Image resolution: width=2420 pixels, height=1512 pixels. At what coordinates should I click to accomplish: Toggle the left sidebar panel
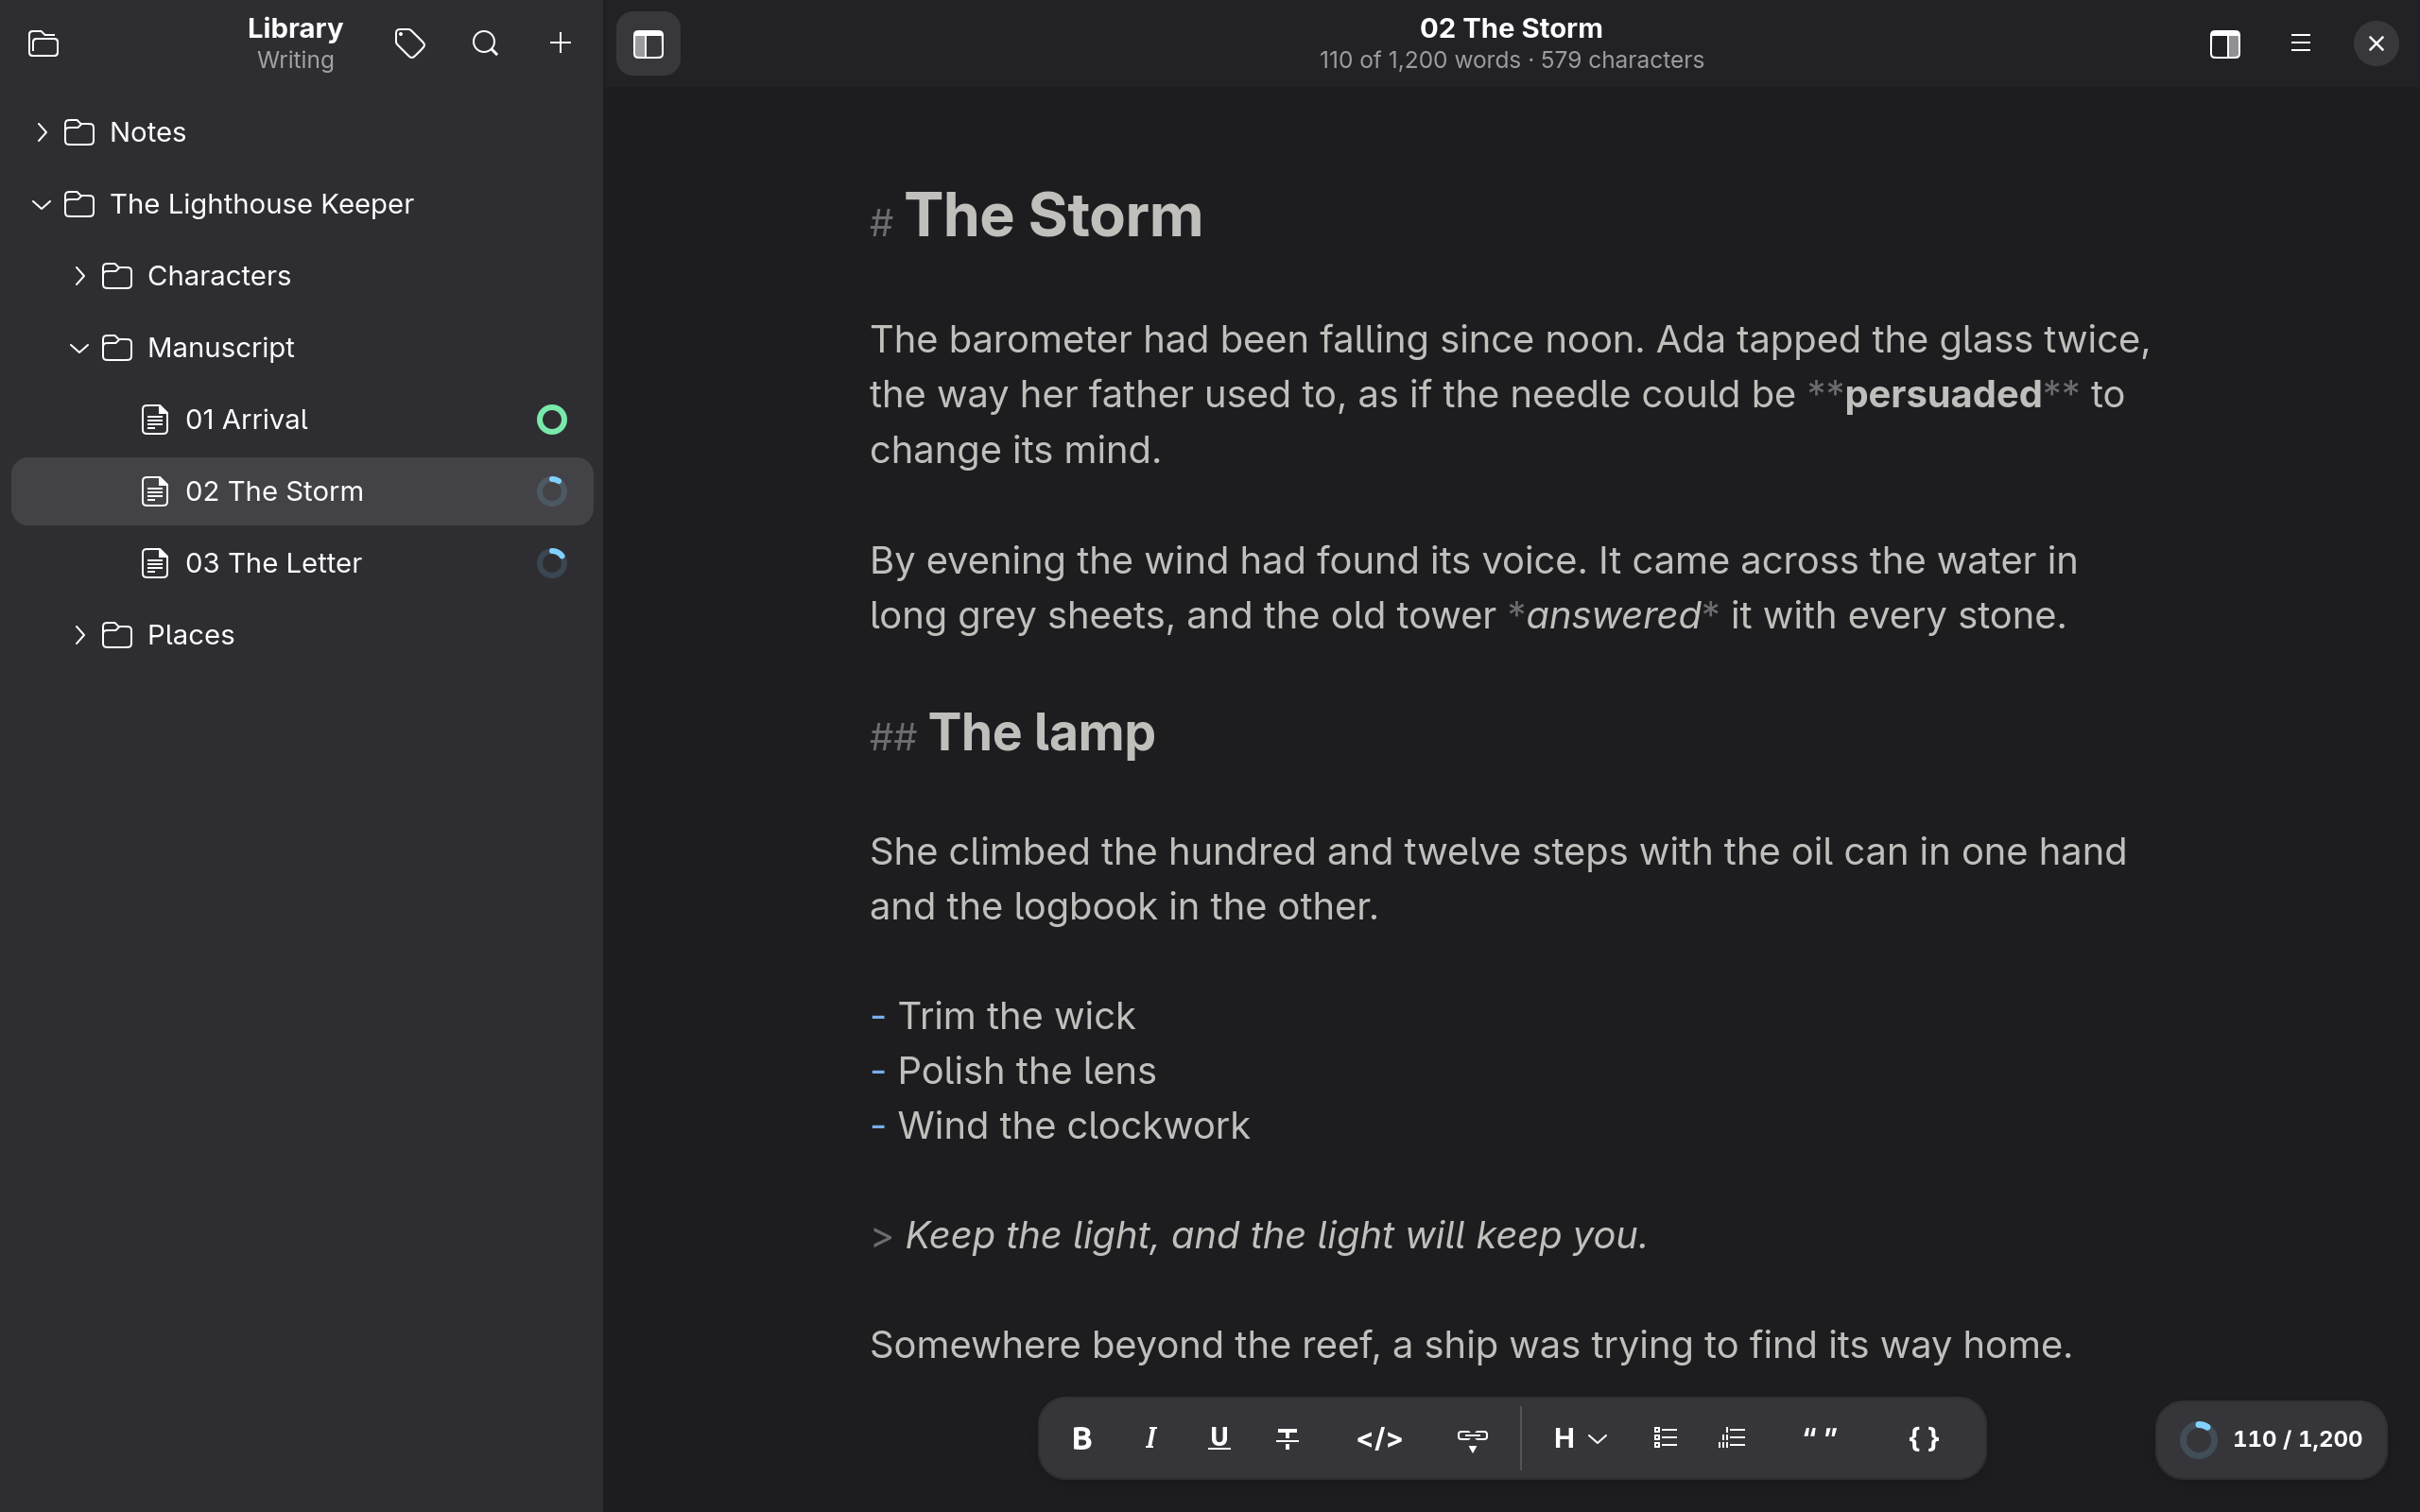click(x=648, y=44)
